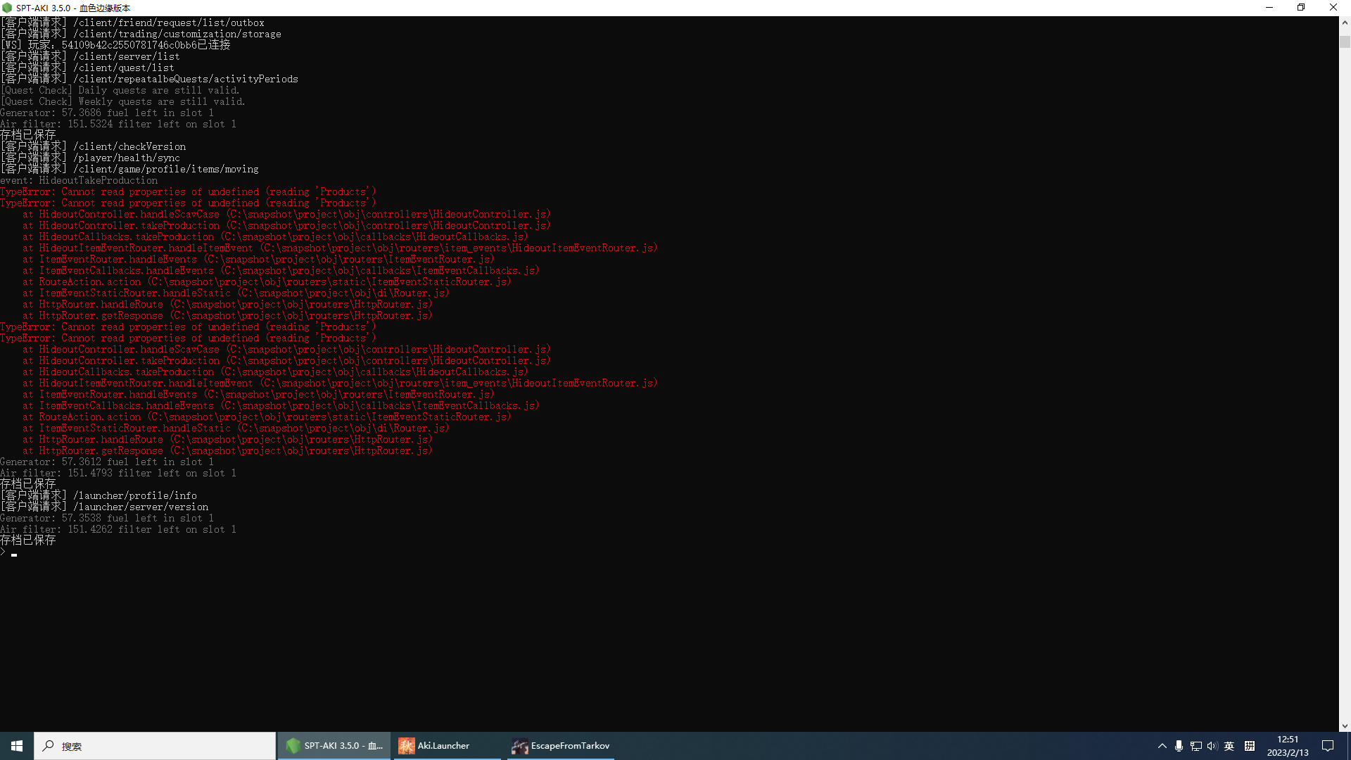Open network status tray icon
Viewport: 1351px width, 760px height.
pyautogui.click(x=1195, y=746)
